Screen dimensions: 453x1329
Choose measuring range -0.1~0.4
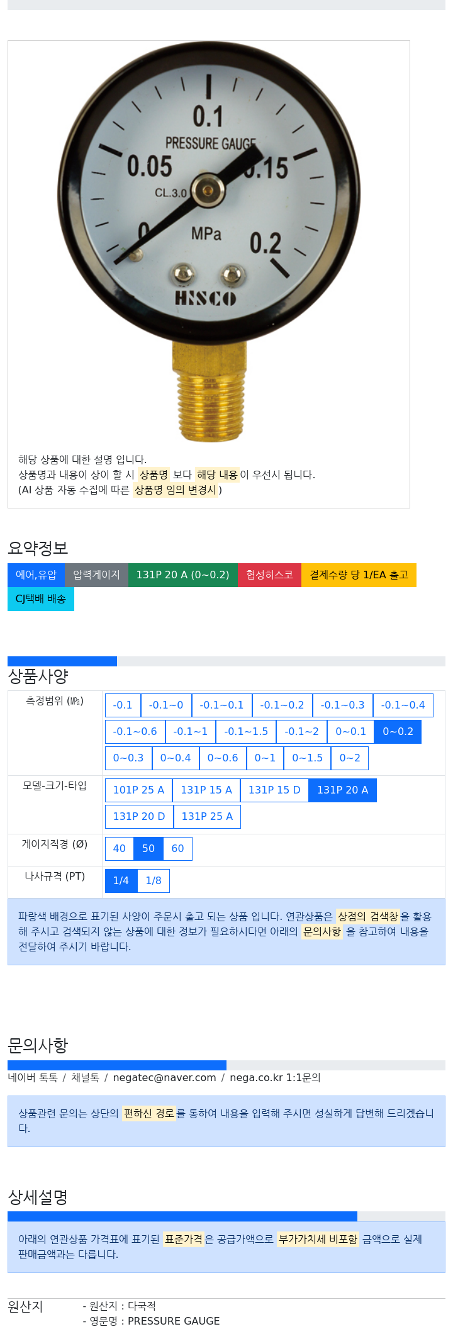point(403,705)
